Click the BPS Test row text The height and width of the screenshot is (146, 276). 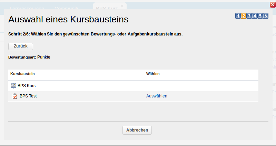pos(28,96)
